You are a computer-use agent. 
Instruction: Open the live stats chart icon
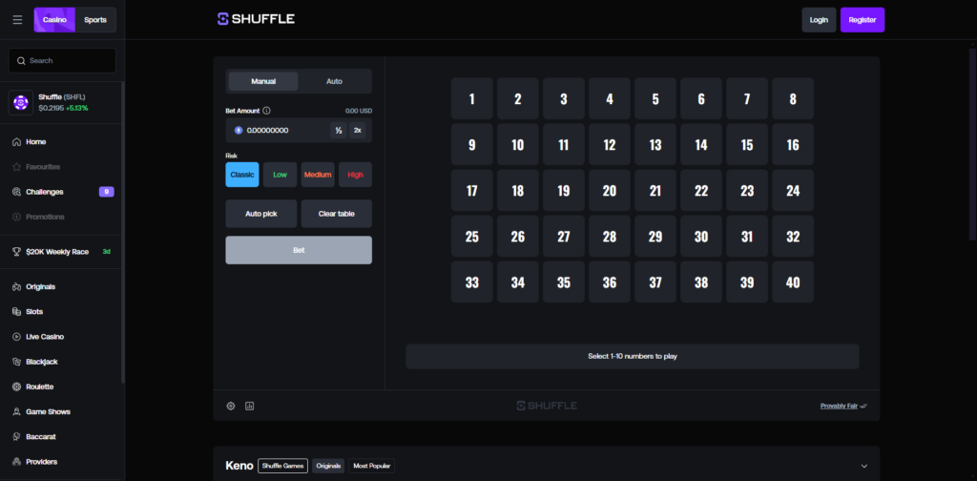pos(250,407)
